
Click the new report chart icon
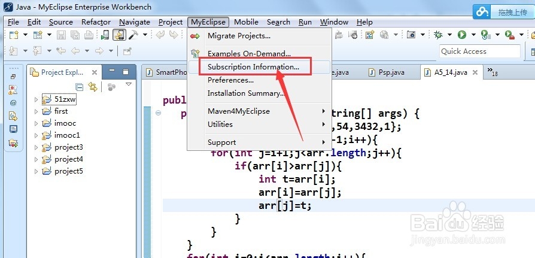[370, 35]
